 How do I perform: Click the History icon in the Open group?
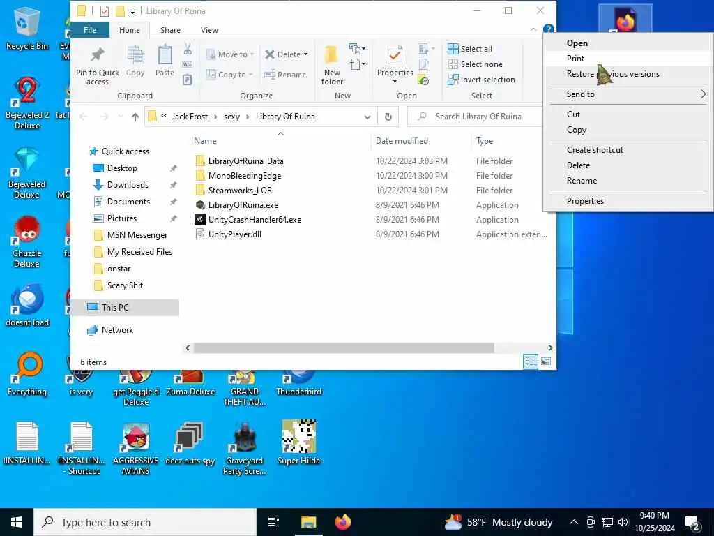pos(423,80)
